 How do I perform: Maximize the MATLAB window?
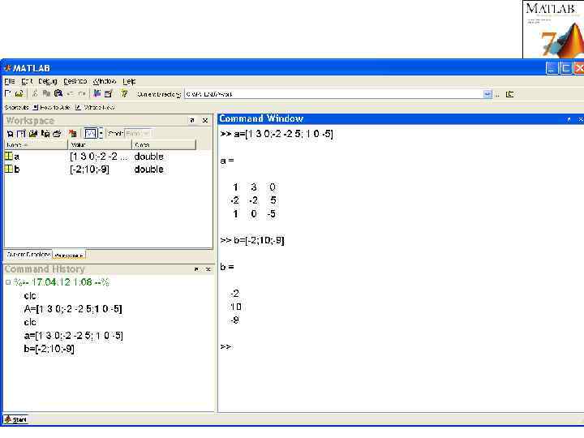click(566, 68)
